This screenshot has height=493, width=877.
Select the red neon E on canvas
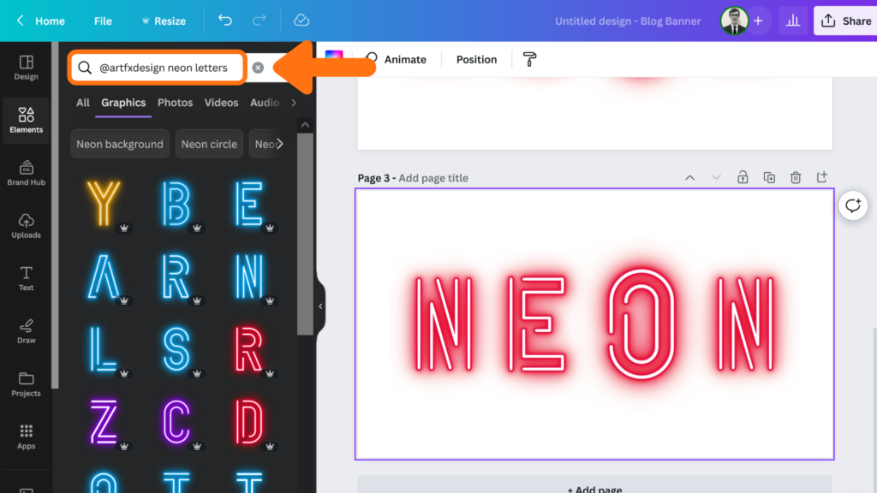coord(537,324)
